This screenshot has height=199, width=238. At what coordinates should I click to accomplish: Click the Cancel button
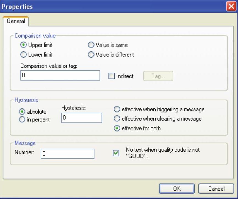tap(216, 189)
